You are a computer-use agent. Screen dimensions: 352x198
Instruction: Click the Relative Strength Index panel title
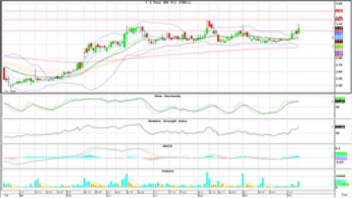click(x=168, y=121)
